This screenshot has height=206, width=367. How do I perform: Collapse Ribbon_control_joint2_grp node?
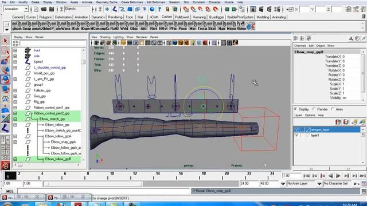pos(15,113)
